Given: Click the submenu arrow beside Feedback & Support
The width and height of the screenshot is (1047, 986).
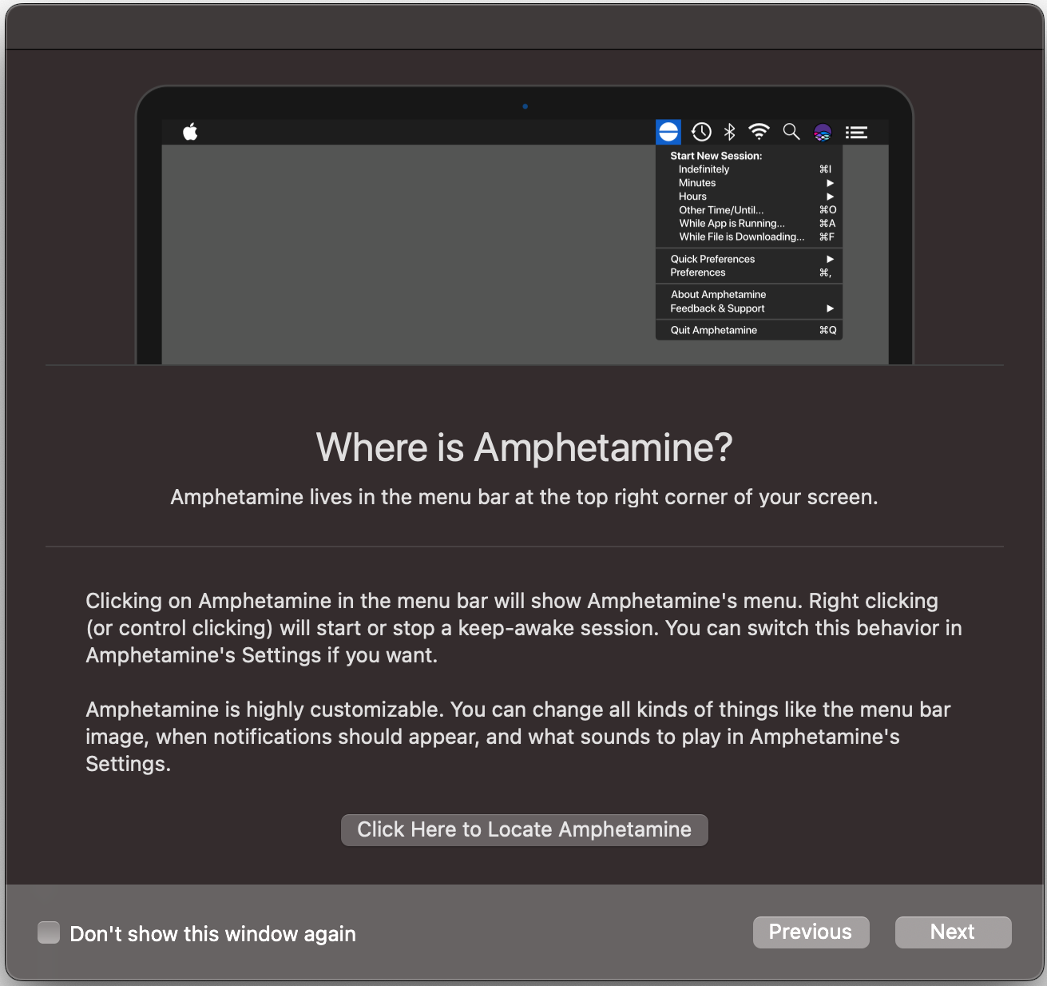Looking at the screenshot, I should (830, 308).
